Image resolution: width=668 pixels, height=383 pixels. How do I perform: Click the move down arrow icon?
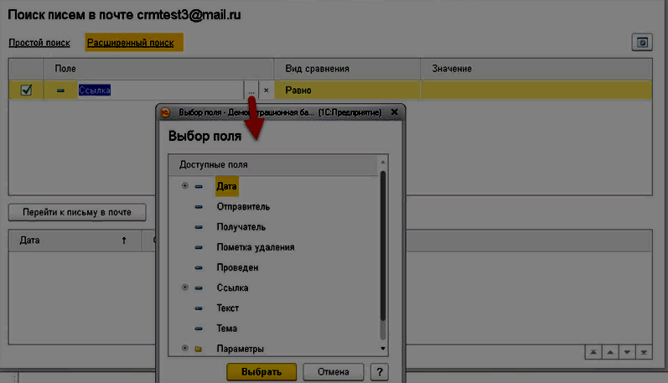(x=627, y=353)
